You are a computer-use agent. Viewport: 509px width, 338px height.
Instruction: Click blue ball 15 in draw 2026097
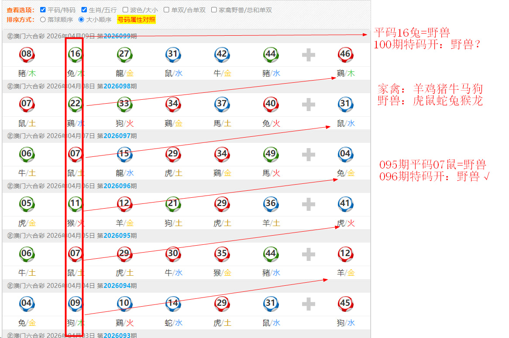click(x=124, y=154)
